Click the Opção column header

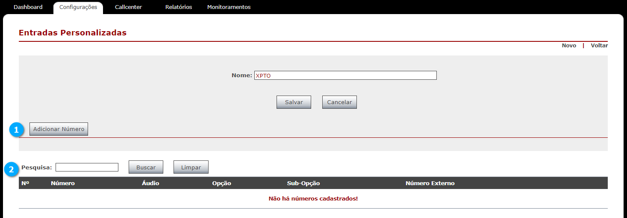point(221,183)
